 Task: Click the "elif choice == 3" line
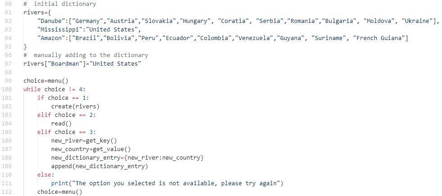point(67,132)
